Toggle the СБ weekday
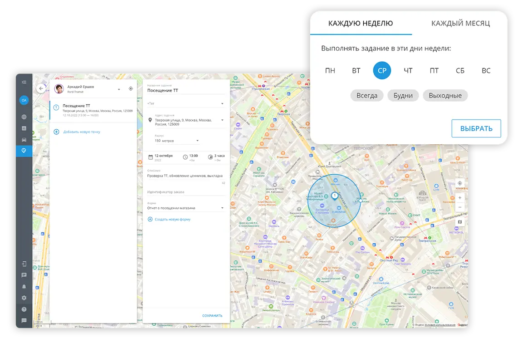517x343 pixels. coord(460,71)
